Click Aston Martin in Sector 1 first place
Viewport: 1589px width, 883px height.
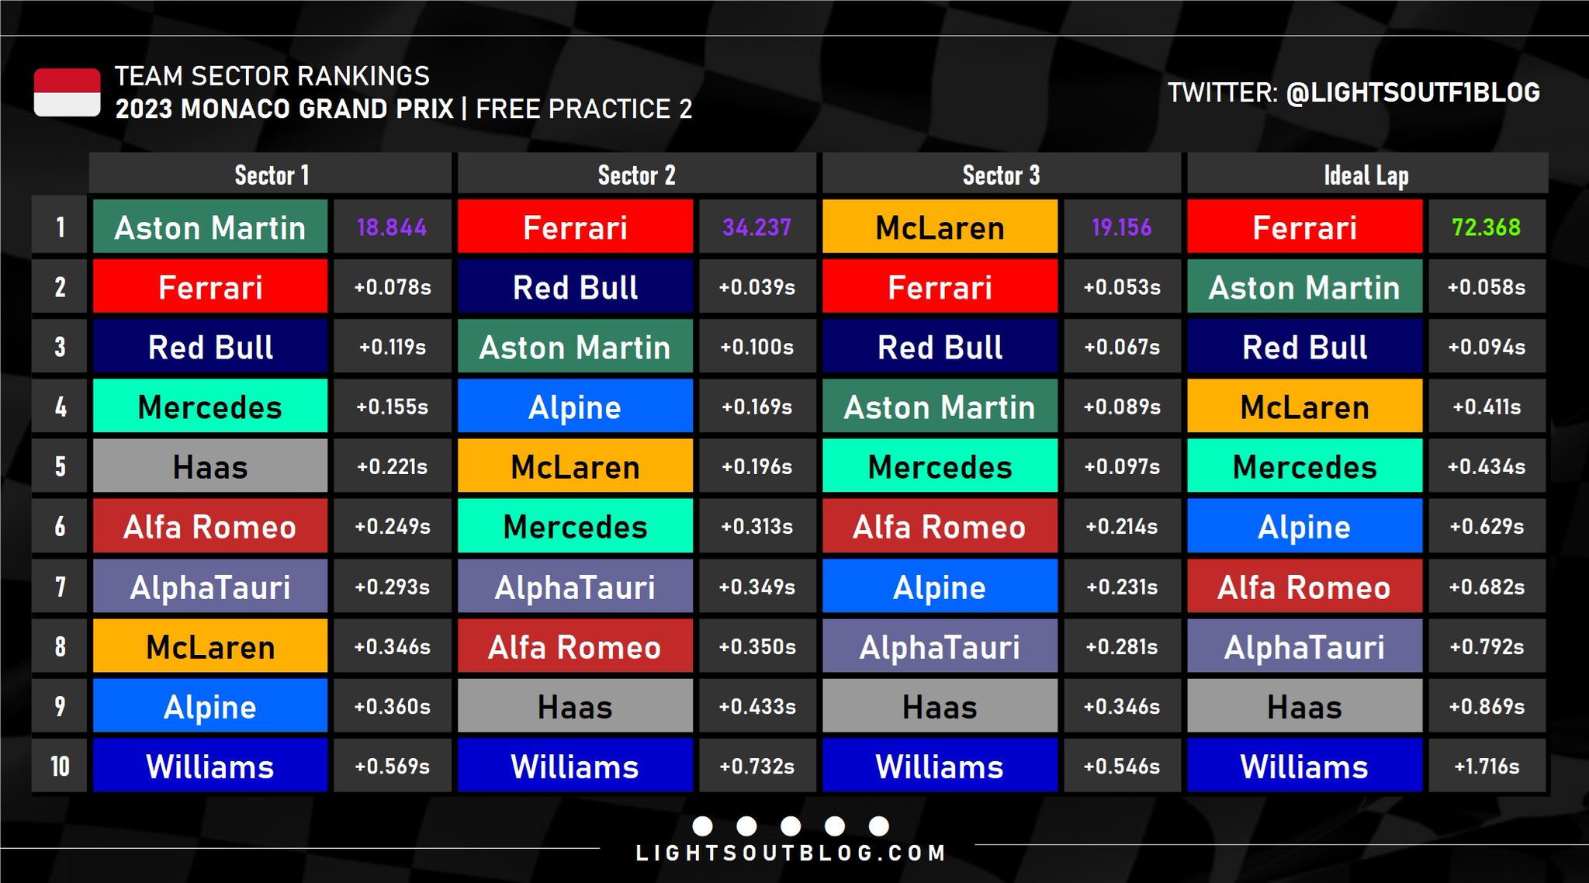tap(210, 227)
